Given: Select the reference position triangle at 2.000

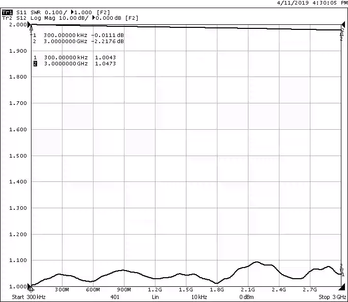Looking at the screenshot, I should [x=28, y=24].
